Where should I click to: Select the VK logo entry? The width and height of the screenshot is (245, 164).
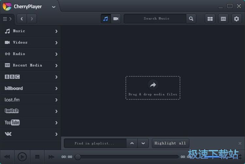click(x=8, y=134)
